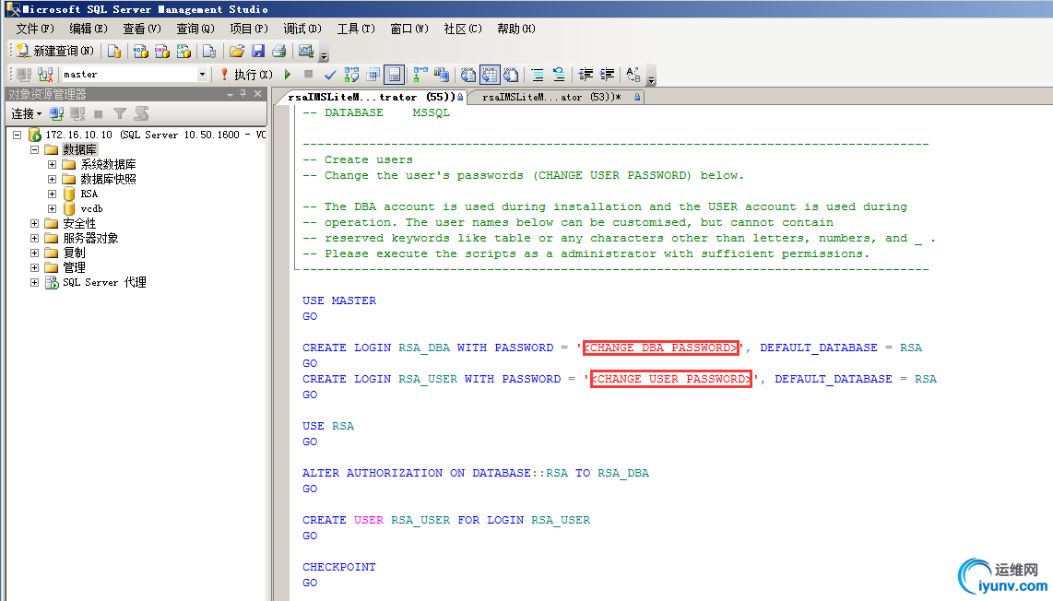Click the Specify Template Parameter Values icon
Viewport: 1053px width, 601px height.
(x=633, y=75)
